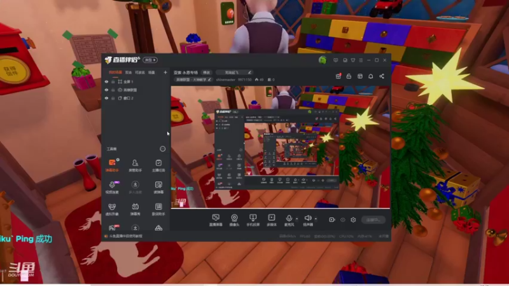Screen dimensions: 509x286
Task: Toggle the lock on the 英雄联盟 source
Action: (113, 90)
